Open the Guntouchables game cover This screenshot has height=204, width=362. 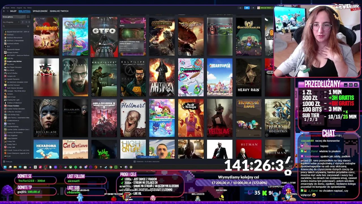pyautogui.click(x=249, y=37)
